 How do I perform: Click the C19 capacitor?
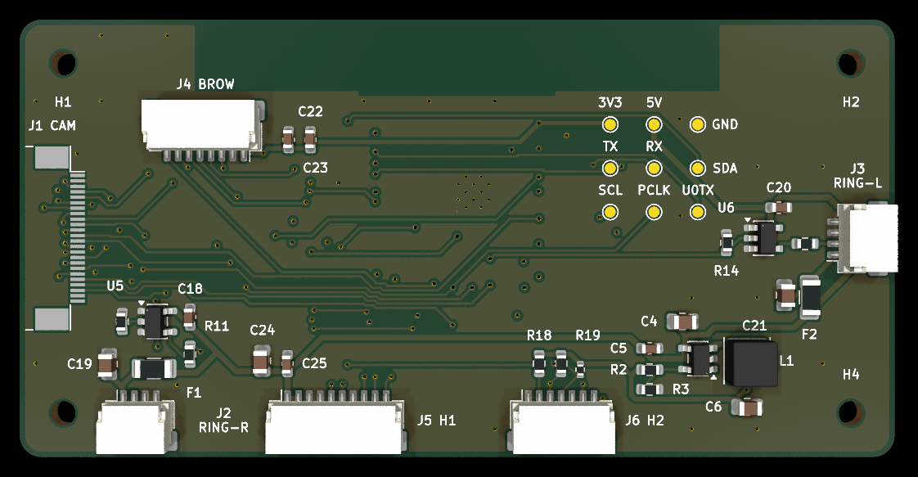[106, 364]
